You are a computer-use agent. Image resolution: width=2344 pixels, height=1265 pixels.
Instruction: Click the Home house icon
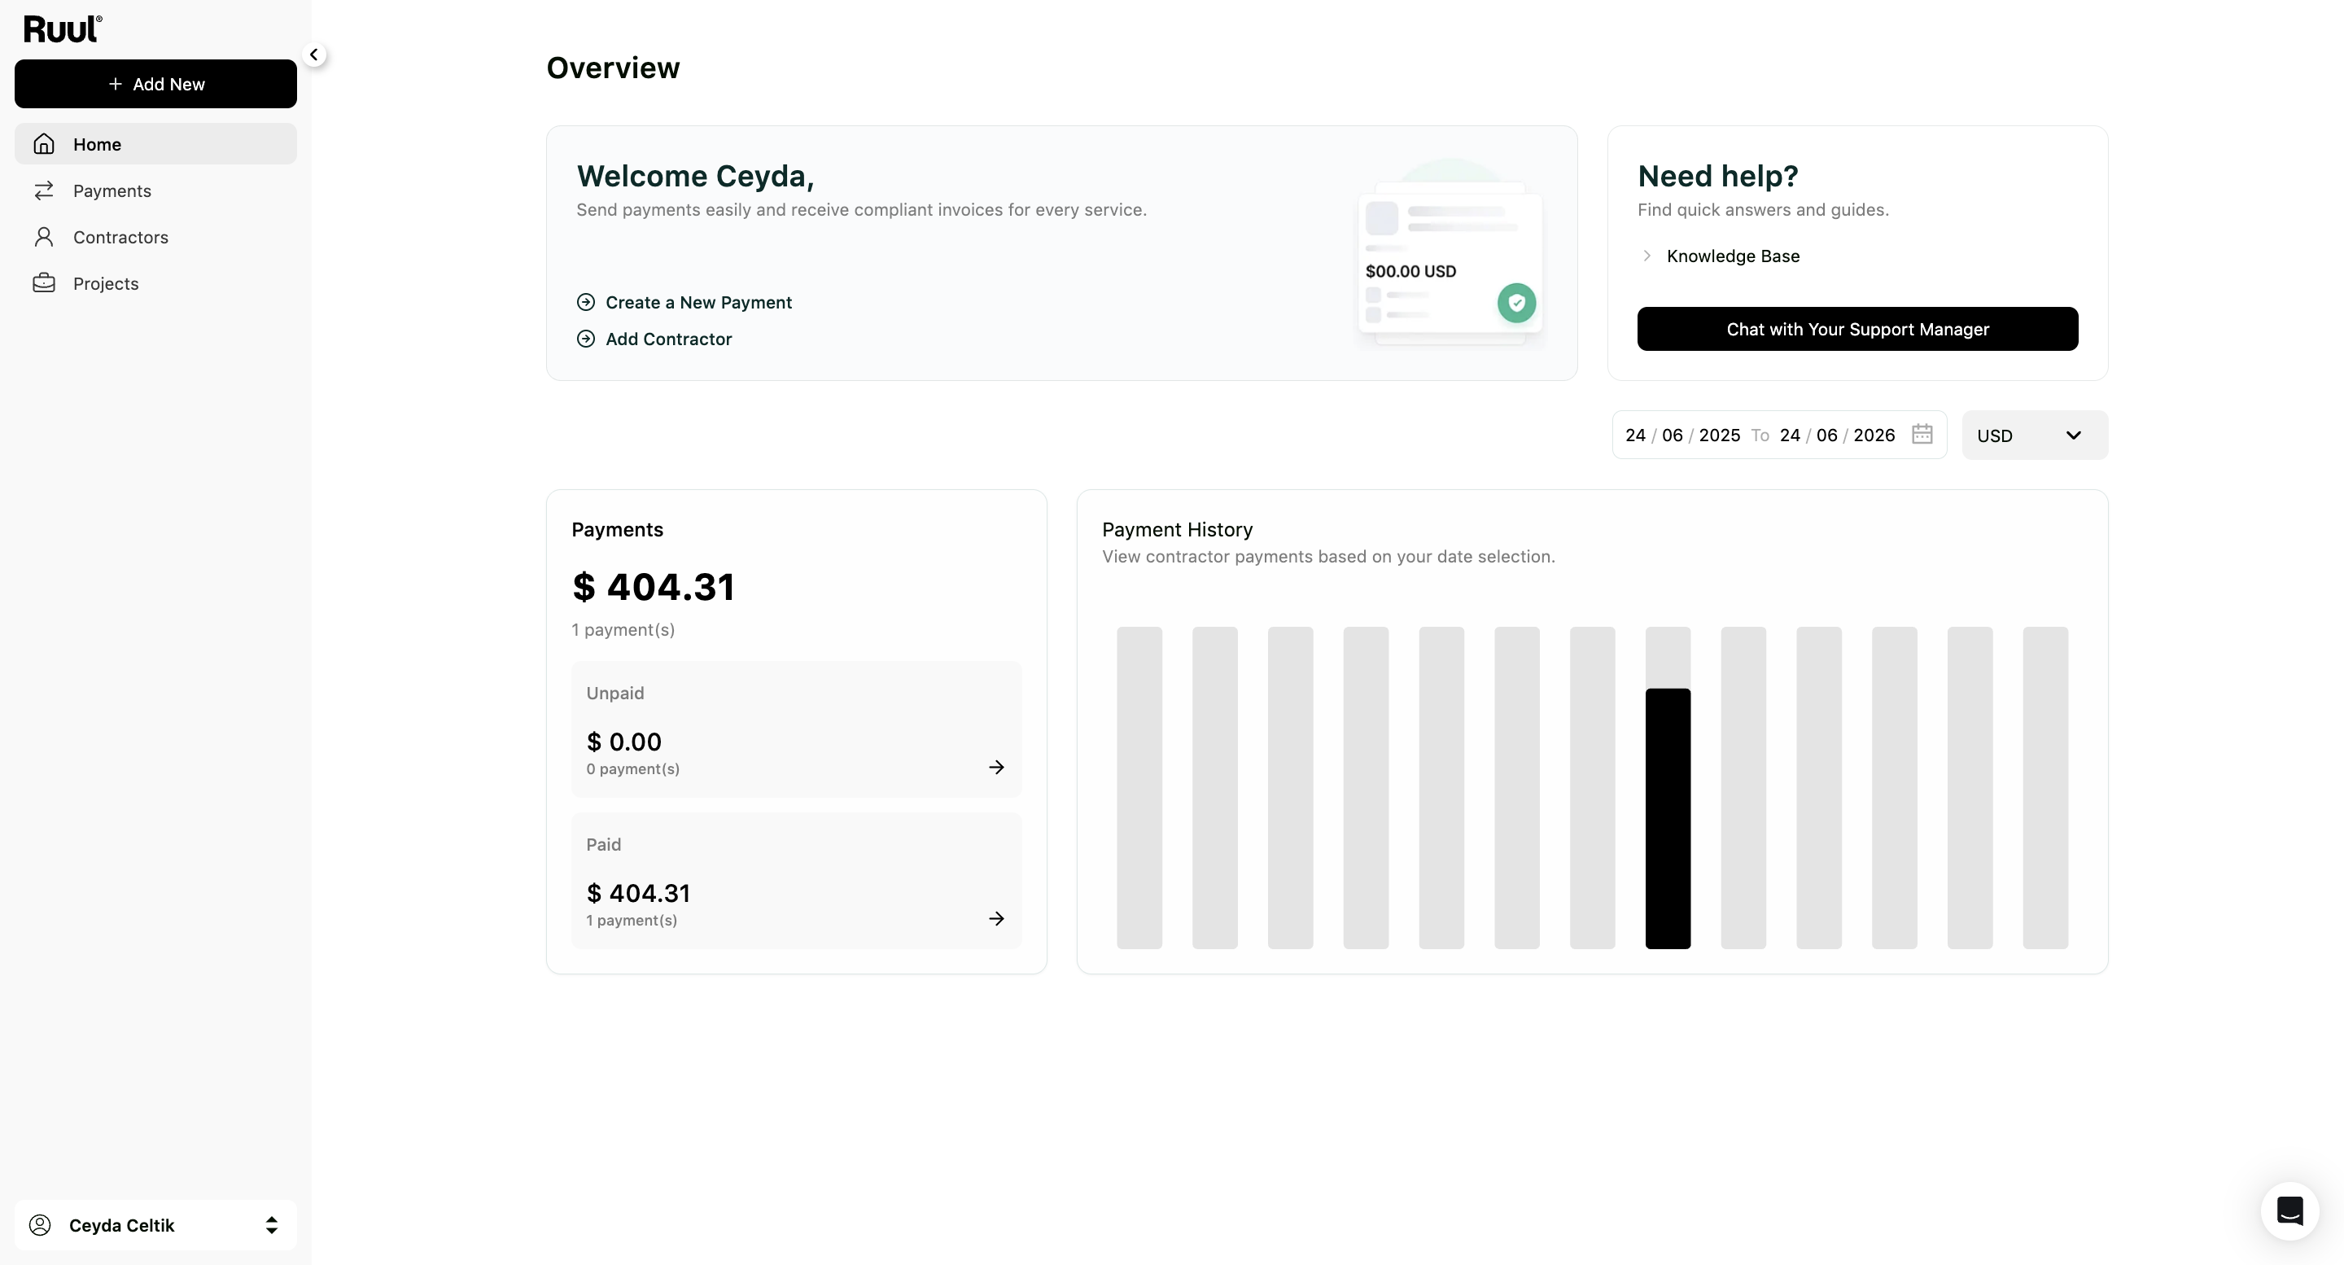coord(44,144)
